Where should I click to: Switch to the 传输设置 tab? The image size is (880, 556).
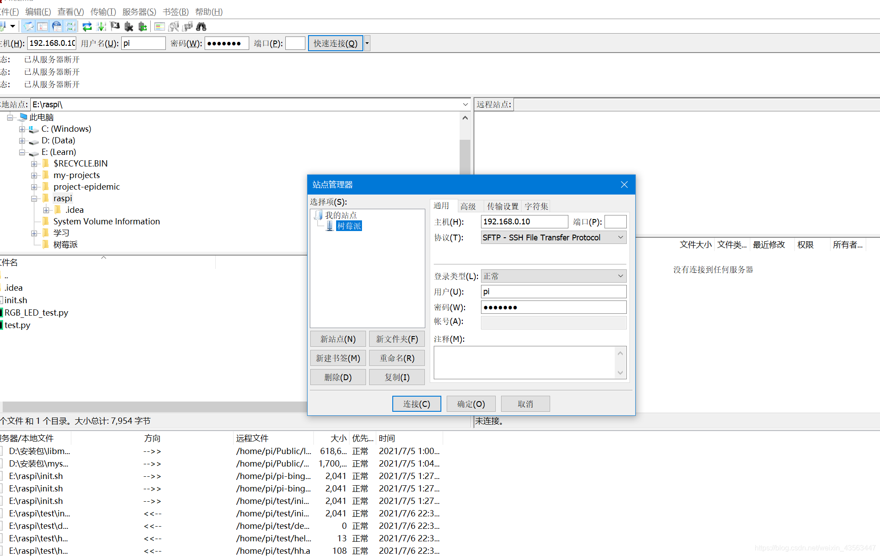502,206
